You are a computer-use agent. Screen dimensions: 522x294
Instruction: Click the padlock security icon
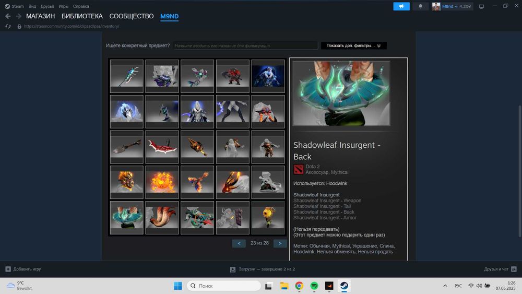[x=19, y=26]
